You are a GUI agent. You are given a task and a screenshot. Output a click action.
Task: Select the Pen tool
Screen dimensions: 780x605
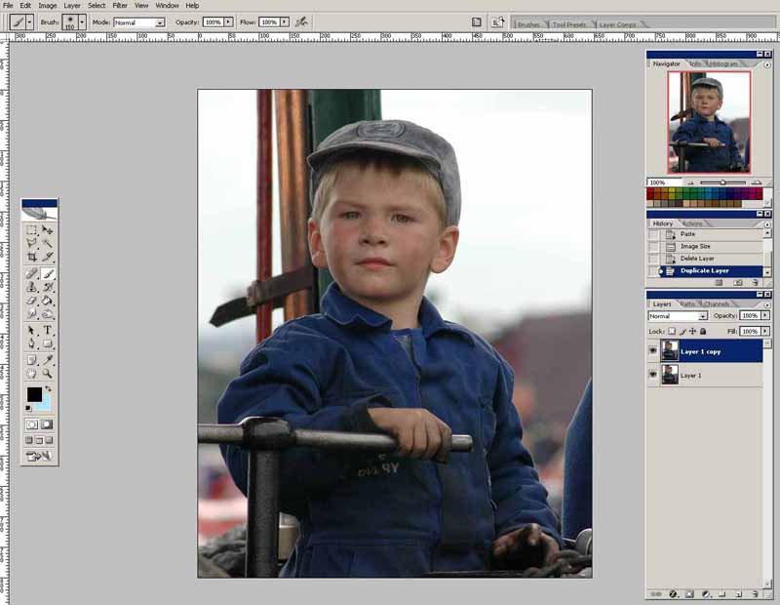click(32, 343)
